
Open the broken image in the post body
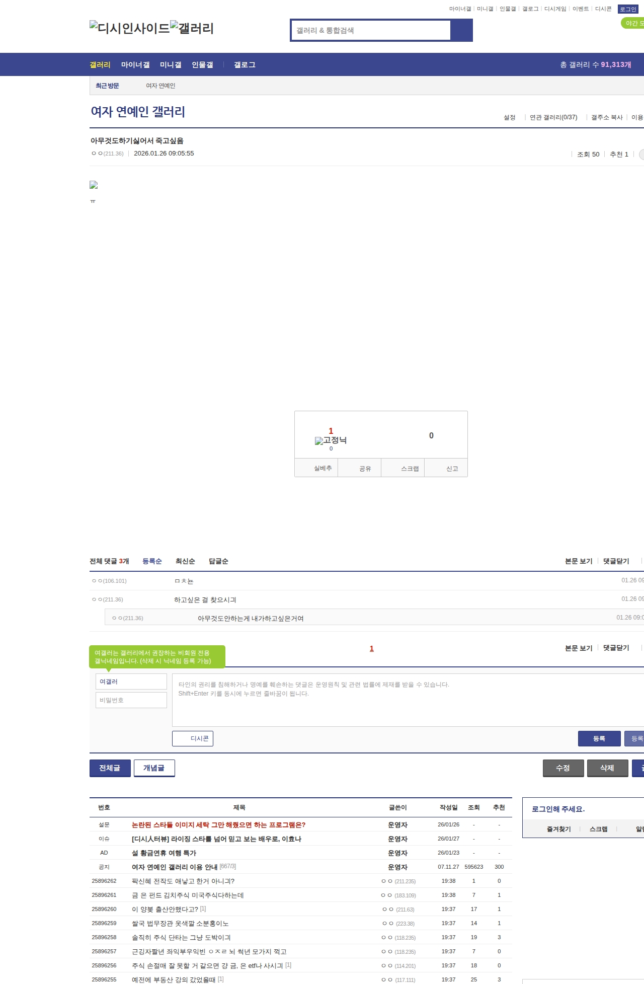click(x=94, y=185)
